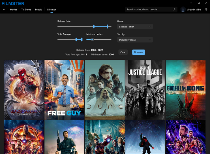Open the Spider-Man No Way Home poster
This screenshot has height=154, width=210.
(24, 90)
